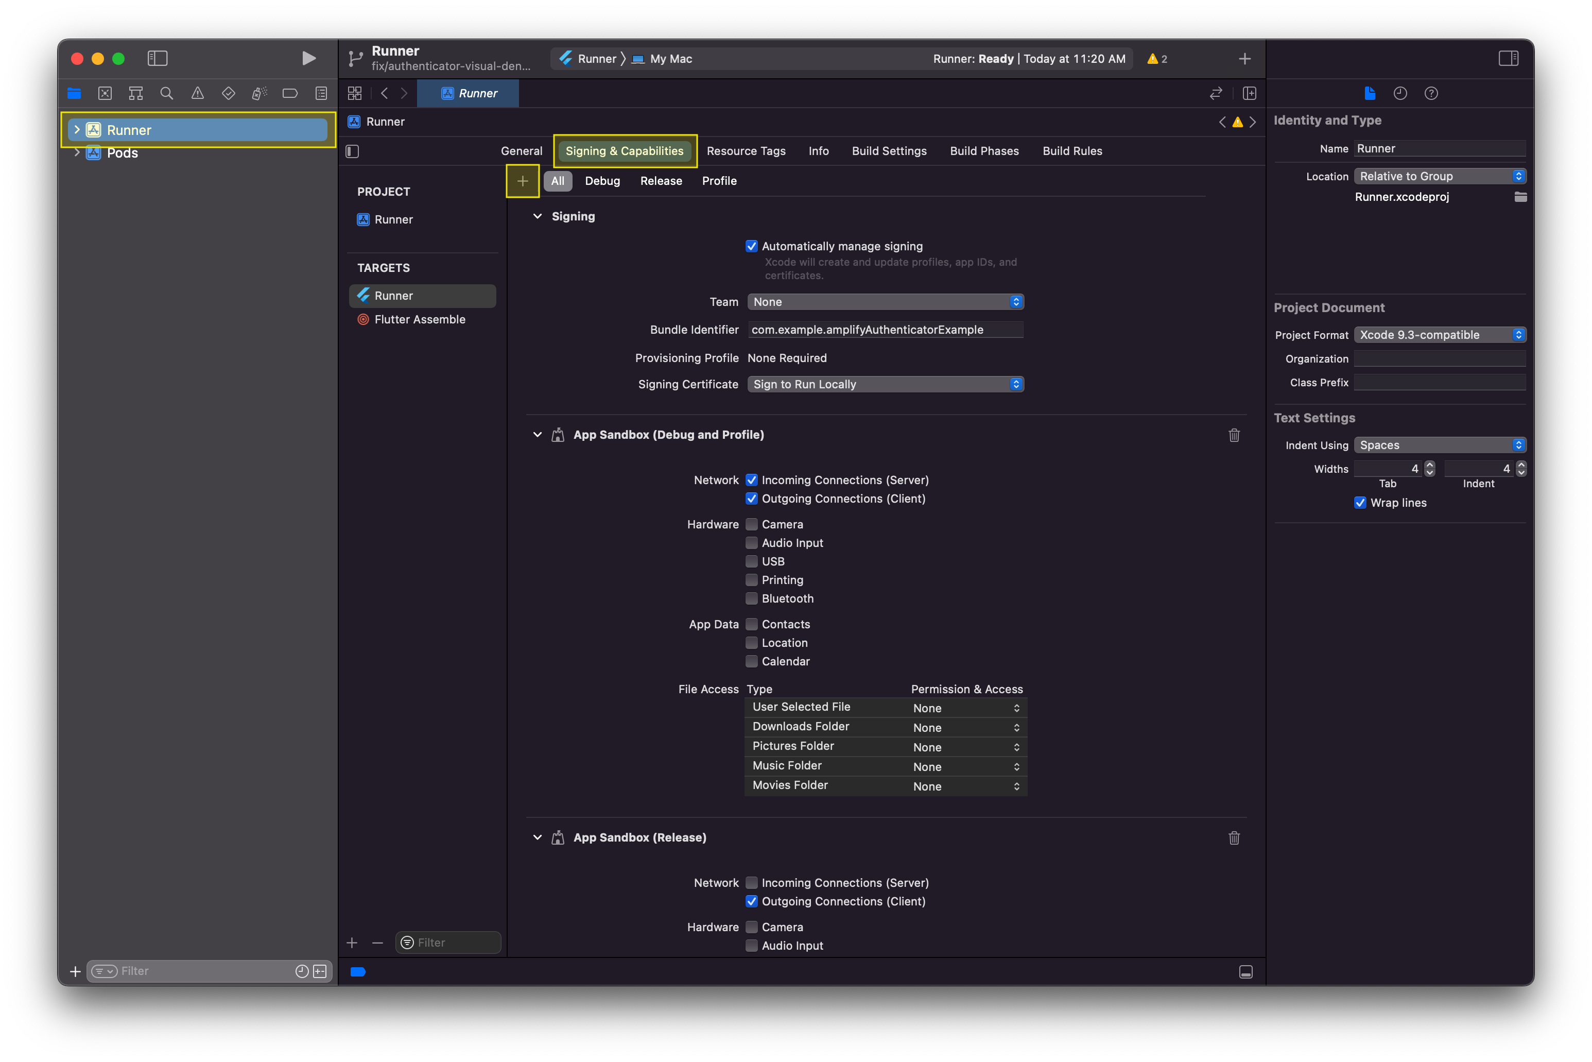The image size is (1592, 1062).
Task: Show the file inspector tab
Action: 1369,93
